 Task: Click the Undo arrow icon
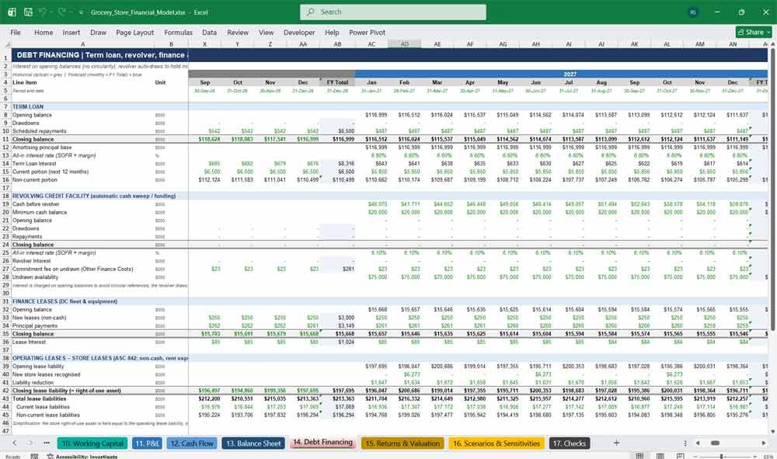43,12
